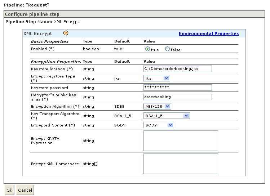
Task: Select the 'Encryption Properties' heading
Action: tap(56, 62)
